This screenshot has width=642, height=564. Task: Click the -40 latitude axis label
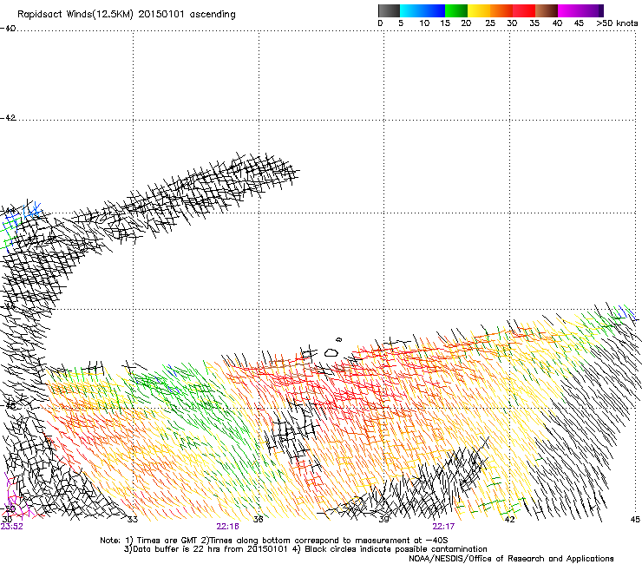click(8, 29)
